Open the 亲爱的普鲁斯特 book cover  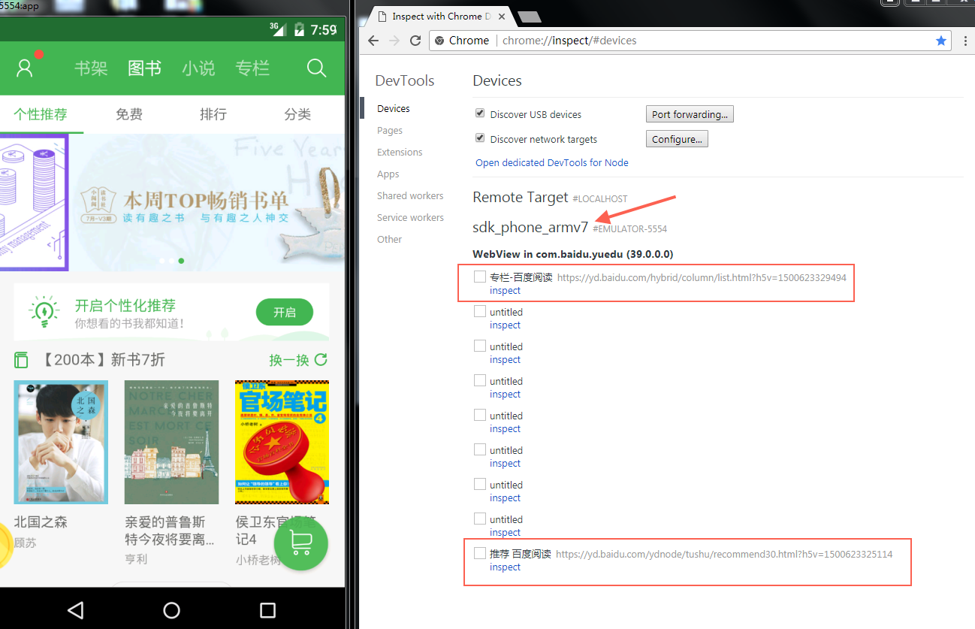[x=171, y=442]
